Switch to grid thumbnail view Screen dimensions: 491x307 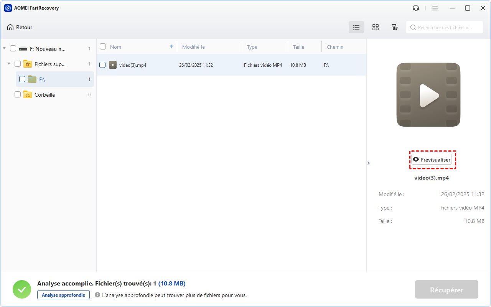376,27
